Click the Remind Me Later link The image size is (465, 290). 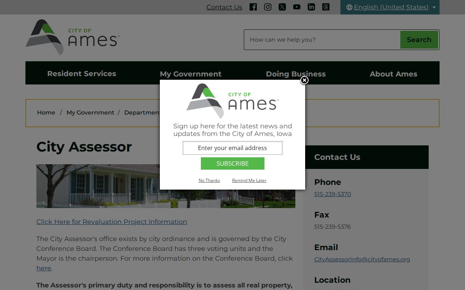(249, 181)
